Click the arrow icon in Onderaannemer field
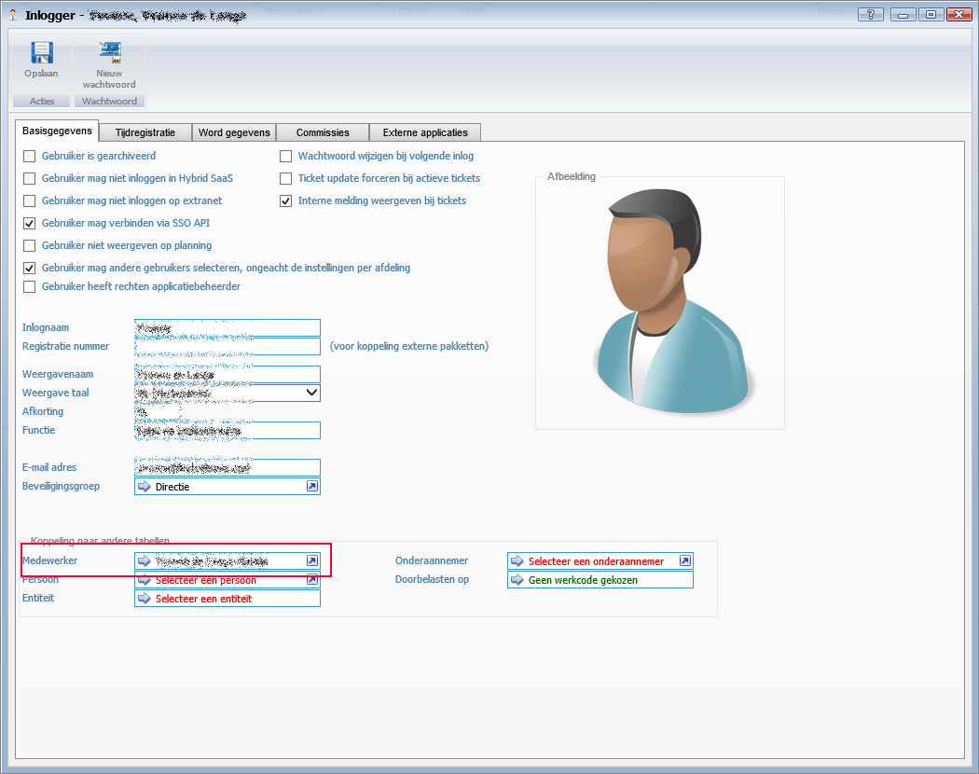979x774 pixels. (x=517, y=561)
